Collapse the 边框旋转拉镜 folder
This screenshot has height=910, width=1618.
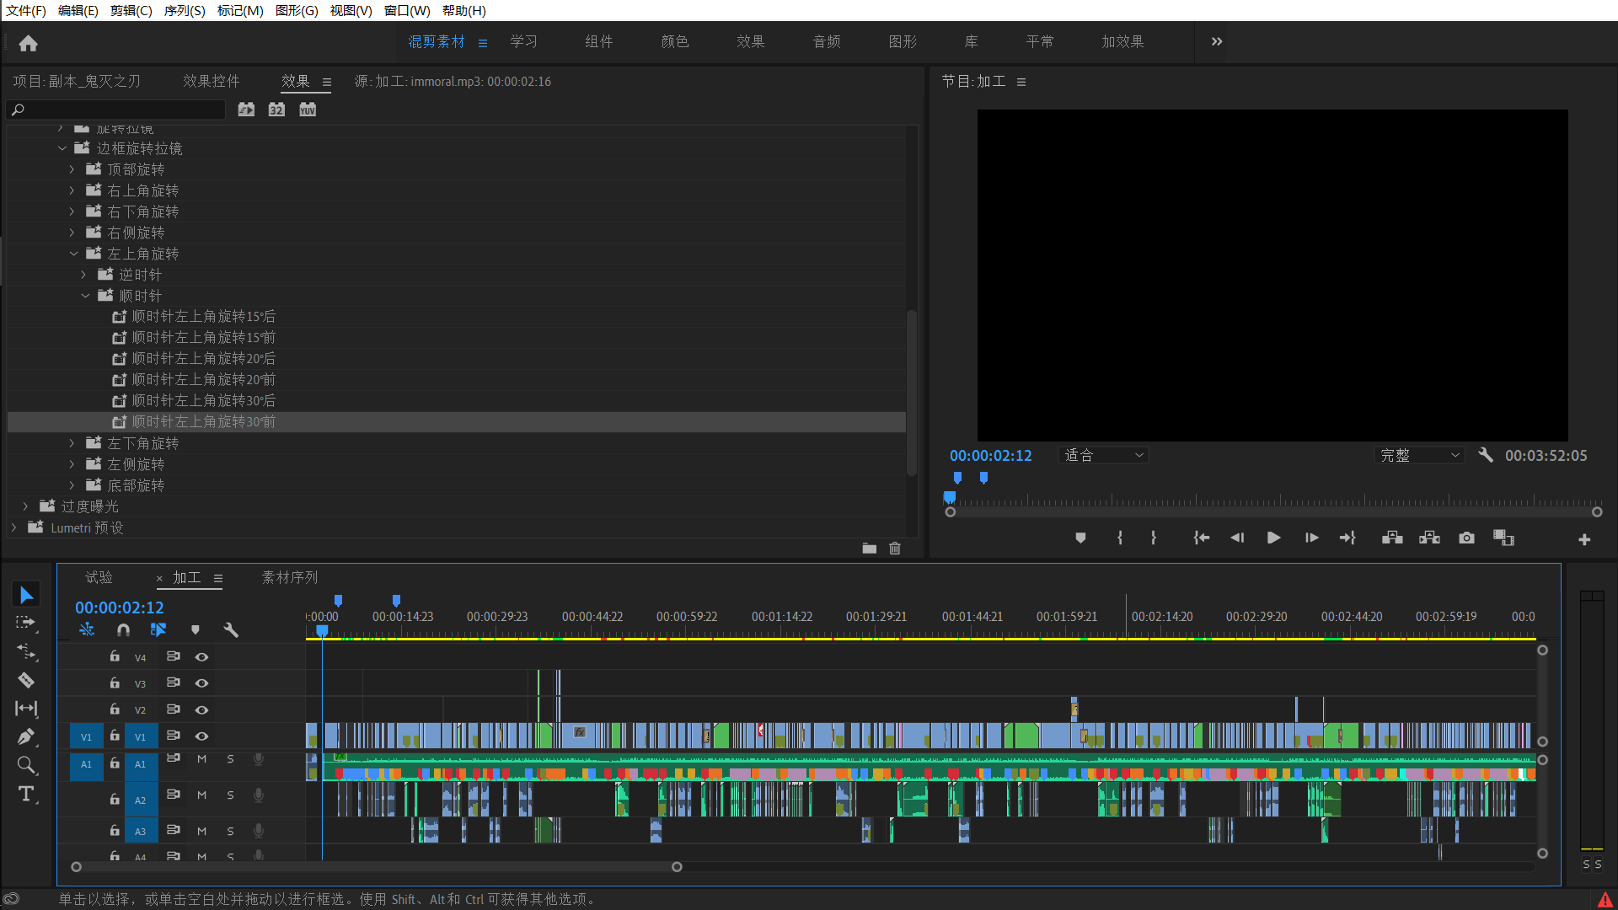click(x=62, y=148)
